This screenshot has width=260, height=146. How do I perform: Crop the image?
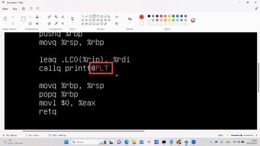30,17
